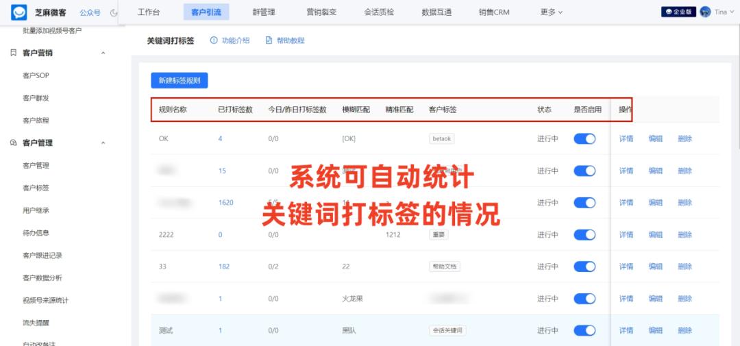Open 客户数据分析 in the sidebar

(42, 277)
